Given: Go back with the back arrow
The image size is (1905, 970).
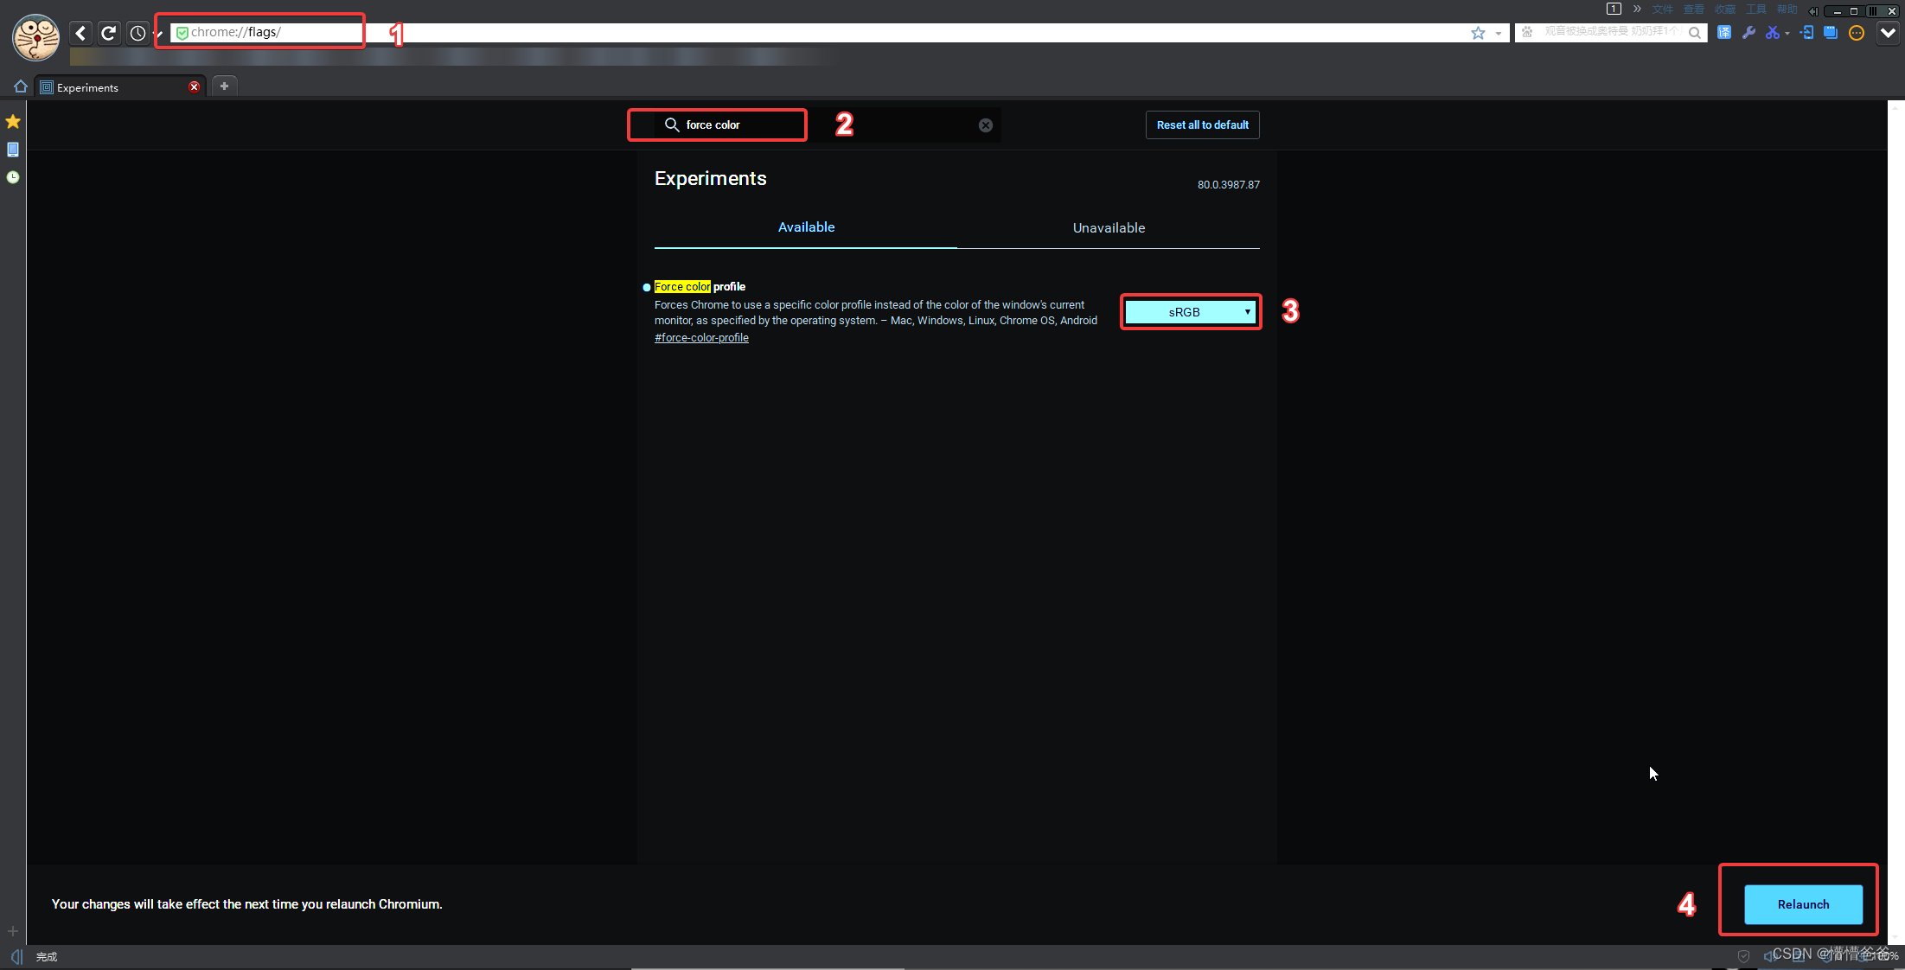Looking at the screenshot, I should (x=80, y=33).
